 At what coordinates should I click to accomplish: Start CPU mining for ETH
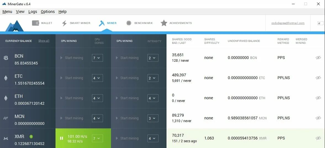(x=72, y=98)
